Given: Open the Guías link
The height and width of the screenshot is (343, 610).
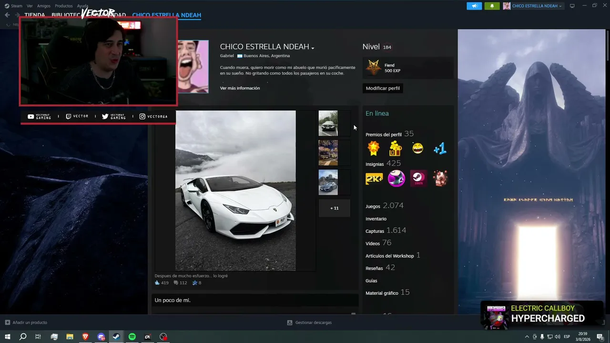Looking at the screenshot, I should pyautogui.click(x=371, y=281).
